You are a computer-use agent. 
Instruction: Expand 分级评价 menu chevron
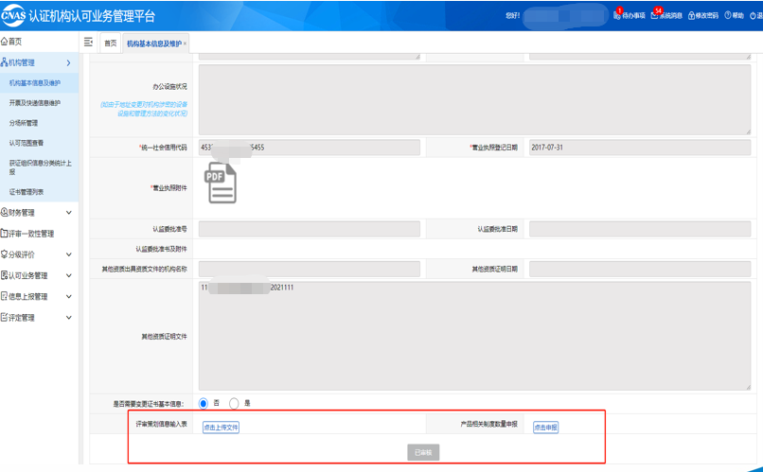coord(68,254)
